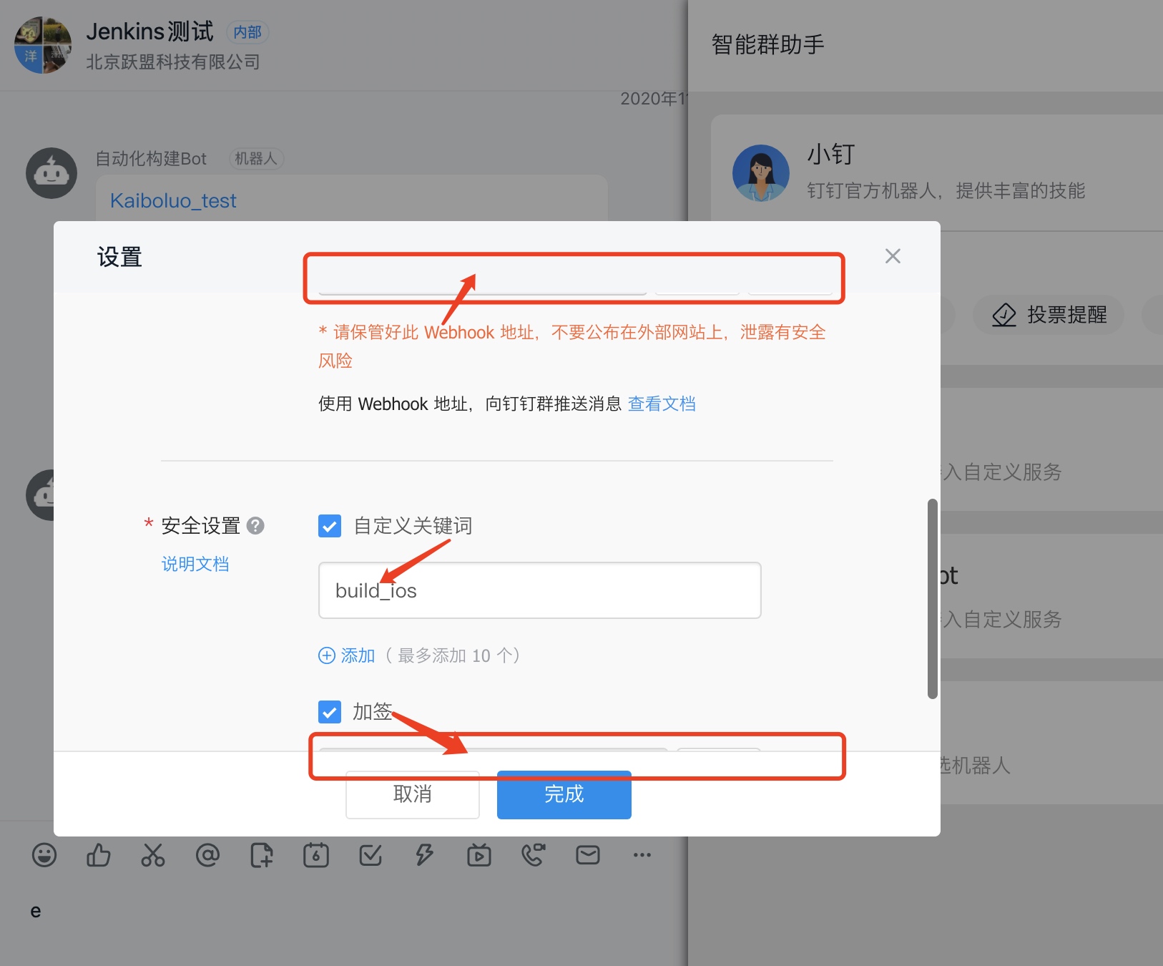Open the envelope mail icon
This screenshot has height=966, width=1163.
click(x=588, y=855)
